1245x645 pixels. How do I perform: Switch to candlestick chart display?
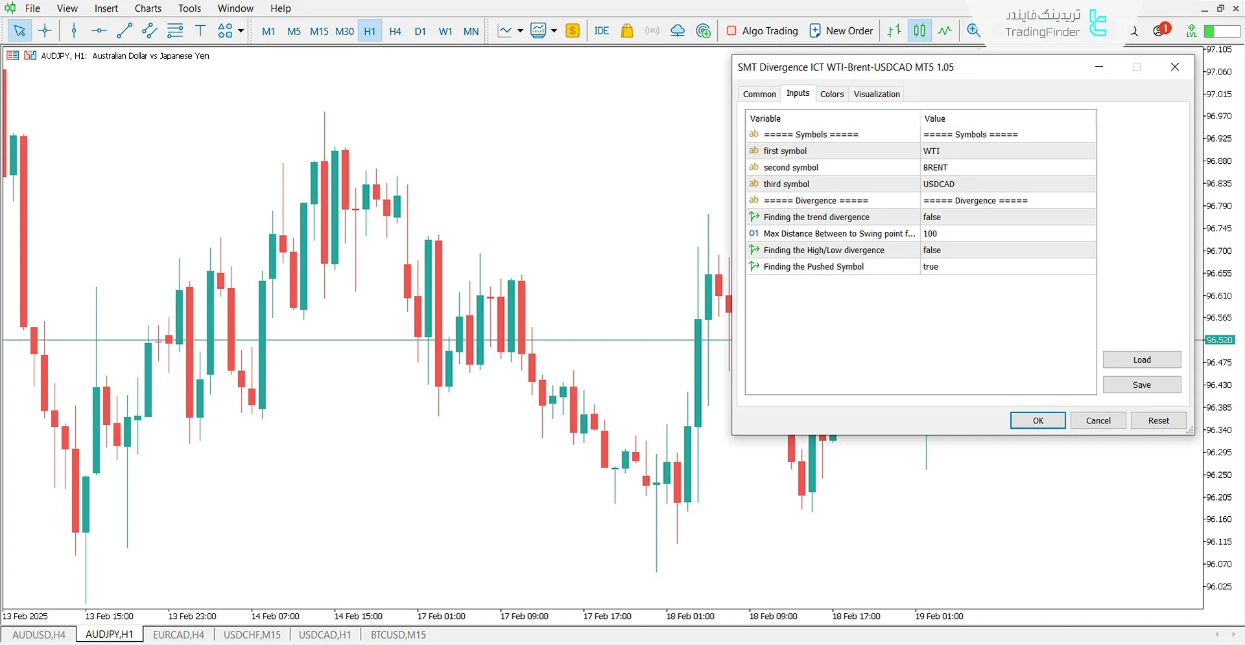tap(919, 30)
